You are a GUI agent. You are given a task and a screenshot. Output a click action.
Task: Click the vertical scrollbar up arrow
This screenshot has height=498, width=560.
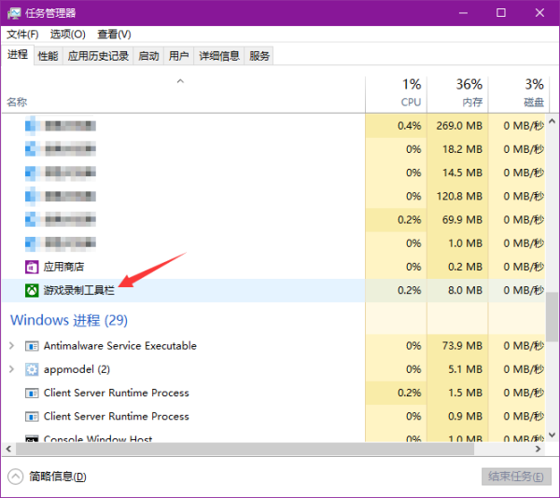pos(552,121)
